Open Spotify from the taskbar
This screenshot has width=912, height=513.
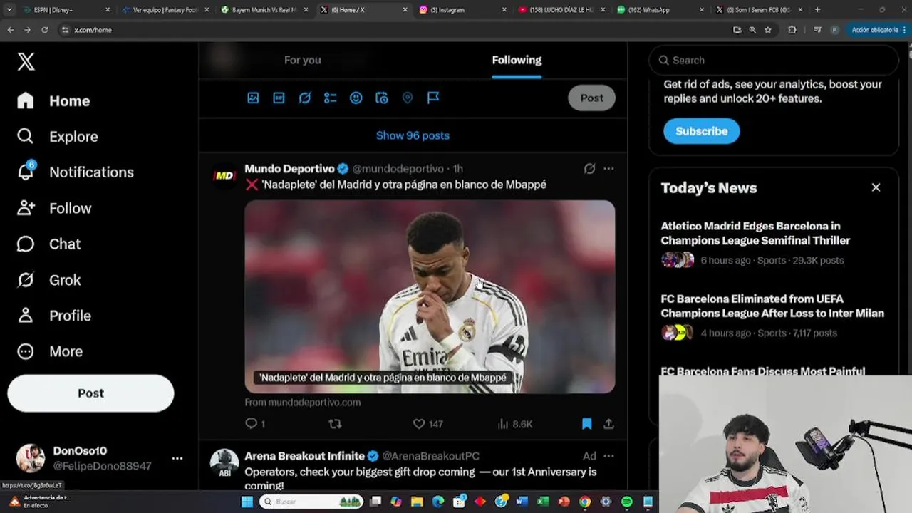click(x=627, y=502)
